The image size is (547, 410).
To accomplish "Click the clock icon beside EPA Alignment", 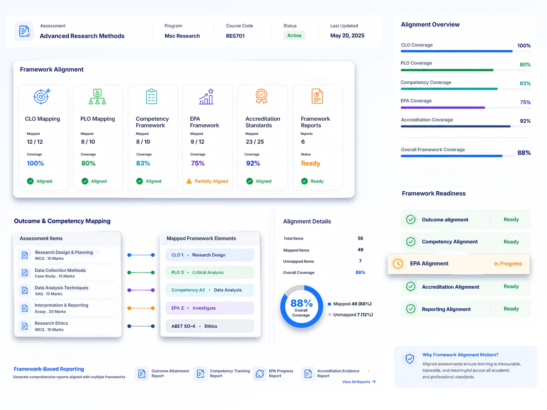I will pyautogui.click(x=398, y=263).
